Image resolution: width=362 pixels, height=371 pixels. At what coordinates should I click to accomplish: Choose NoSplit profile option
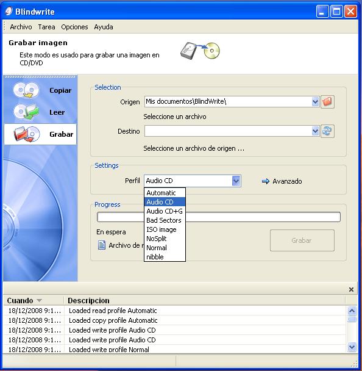(165, 239)
